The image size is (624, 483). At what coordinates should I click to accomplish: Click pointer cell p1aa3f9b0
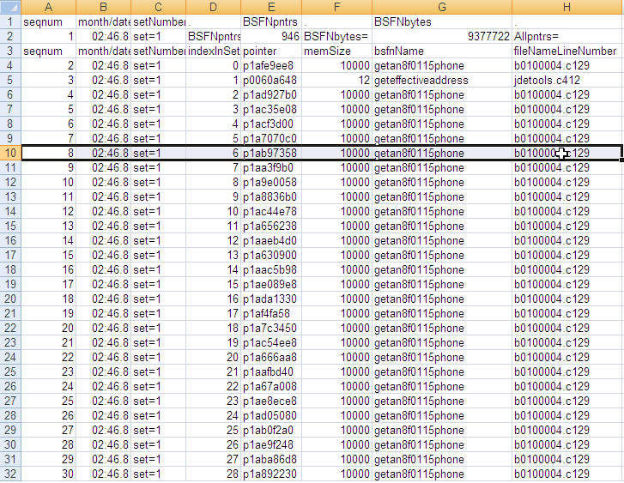271,168
